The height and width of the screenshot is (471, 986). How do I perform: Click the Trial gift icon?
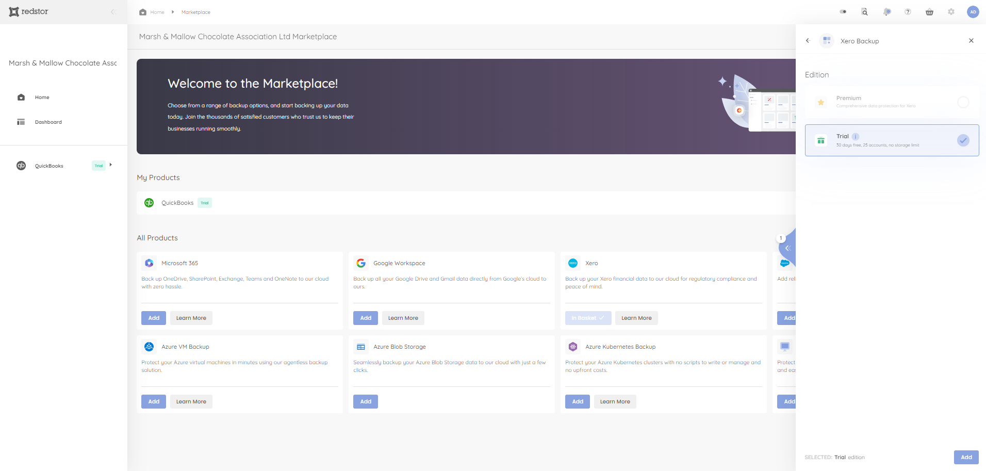click(x=821, y=140)
